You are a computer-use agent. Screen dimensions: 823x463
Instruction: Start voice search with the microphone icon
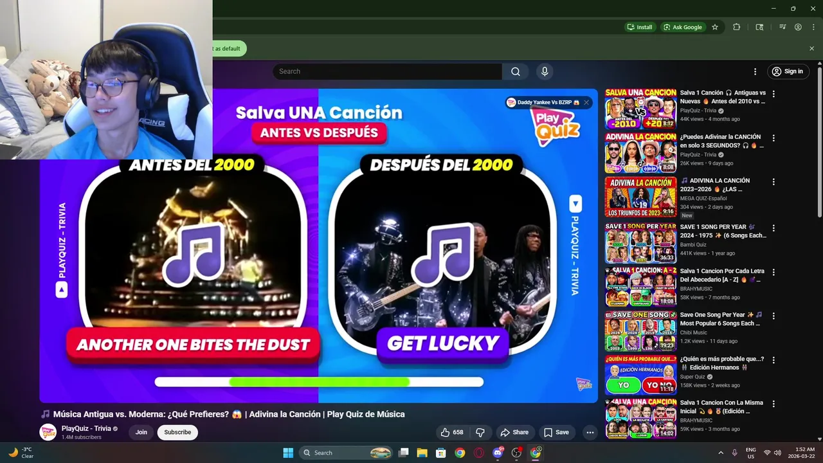tap(545, 71)
